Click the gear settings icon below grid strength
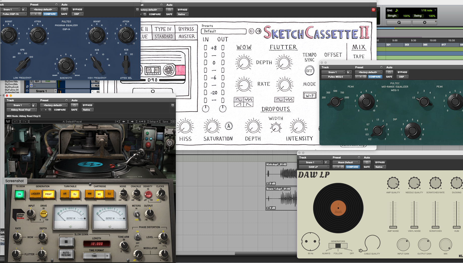This screenshot has width=463, height=263. coord(424,22)
